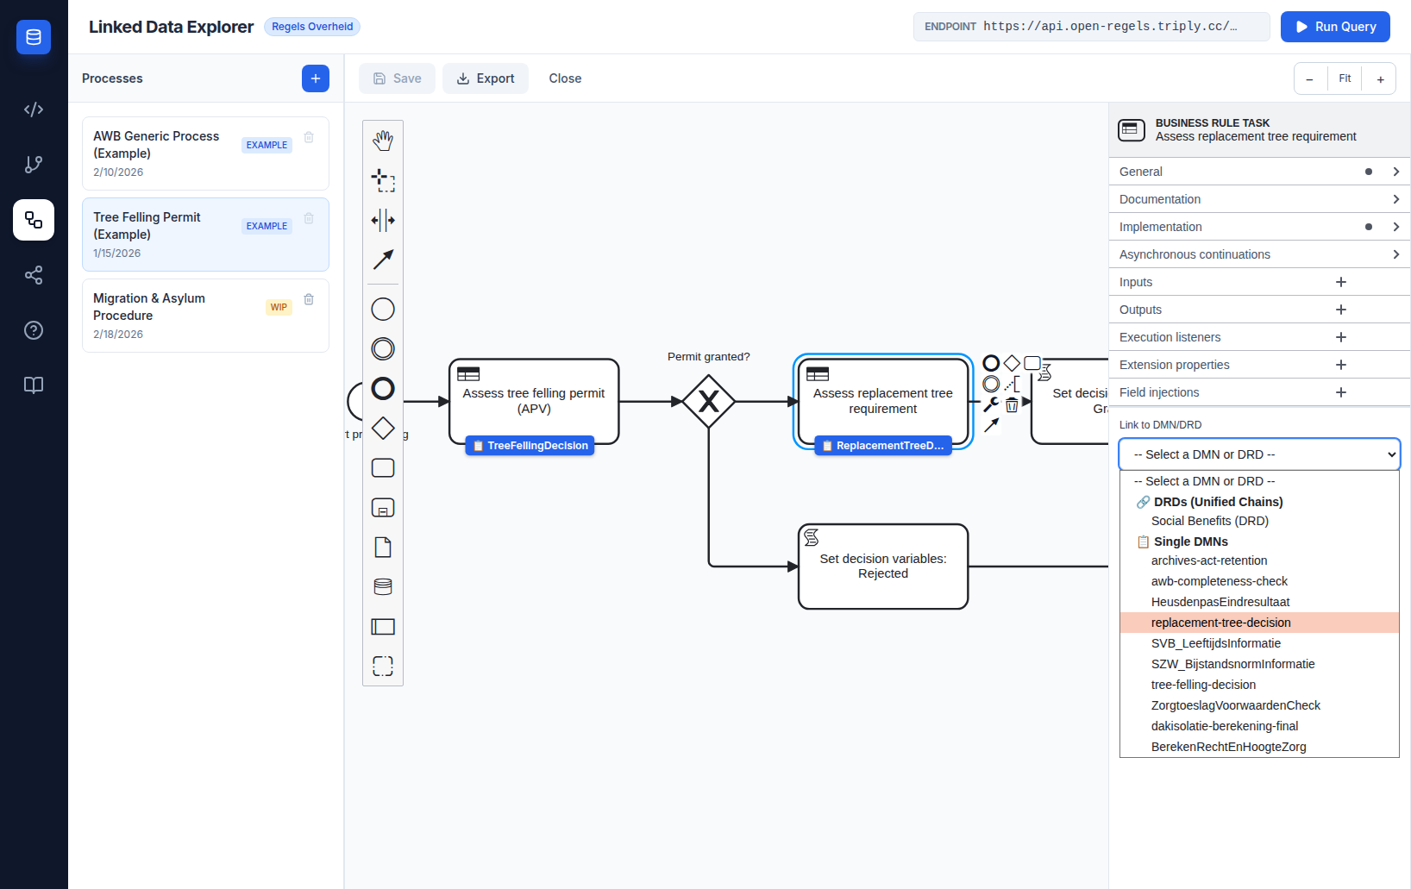This screenshot has width=1411, height=889.
Task: Open the process modeler icon in left sidebar
Action: [x=34, y=220]
